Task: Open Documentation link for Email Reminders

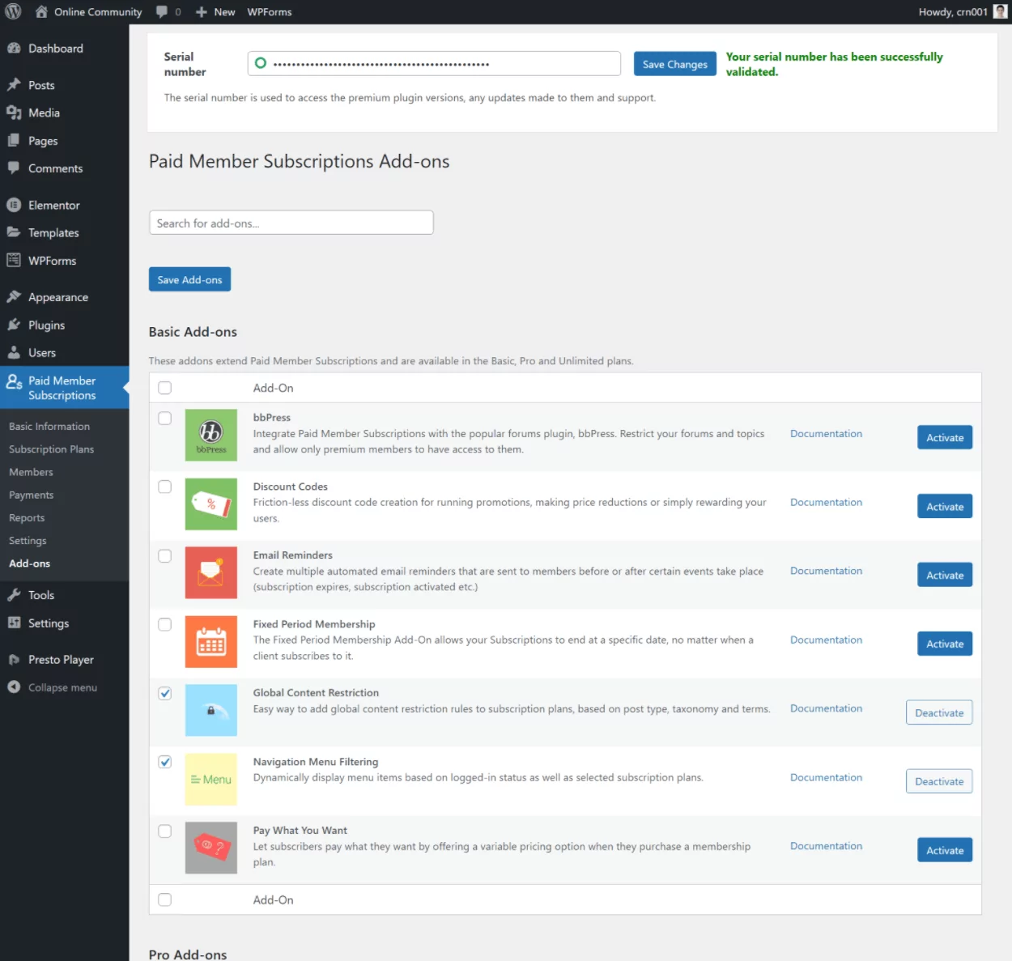Action: pyautogui.click(x=826, y=571)
